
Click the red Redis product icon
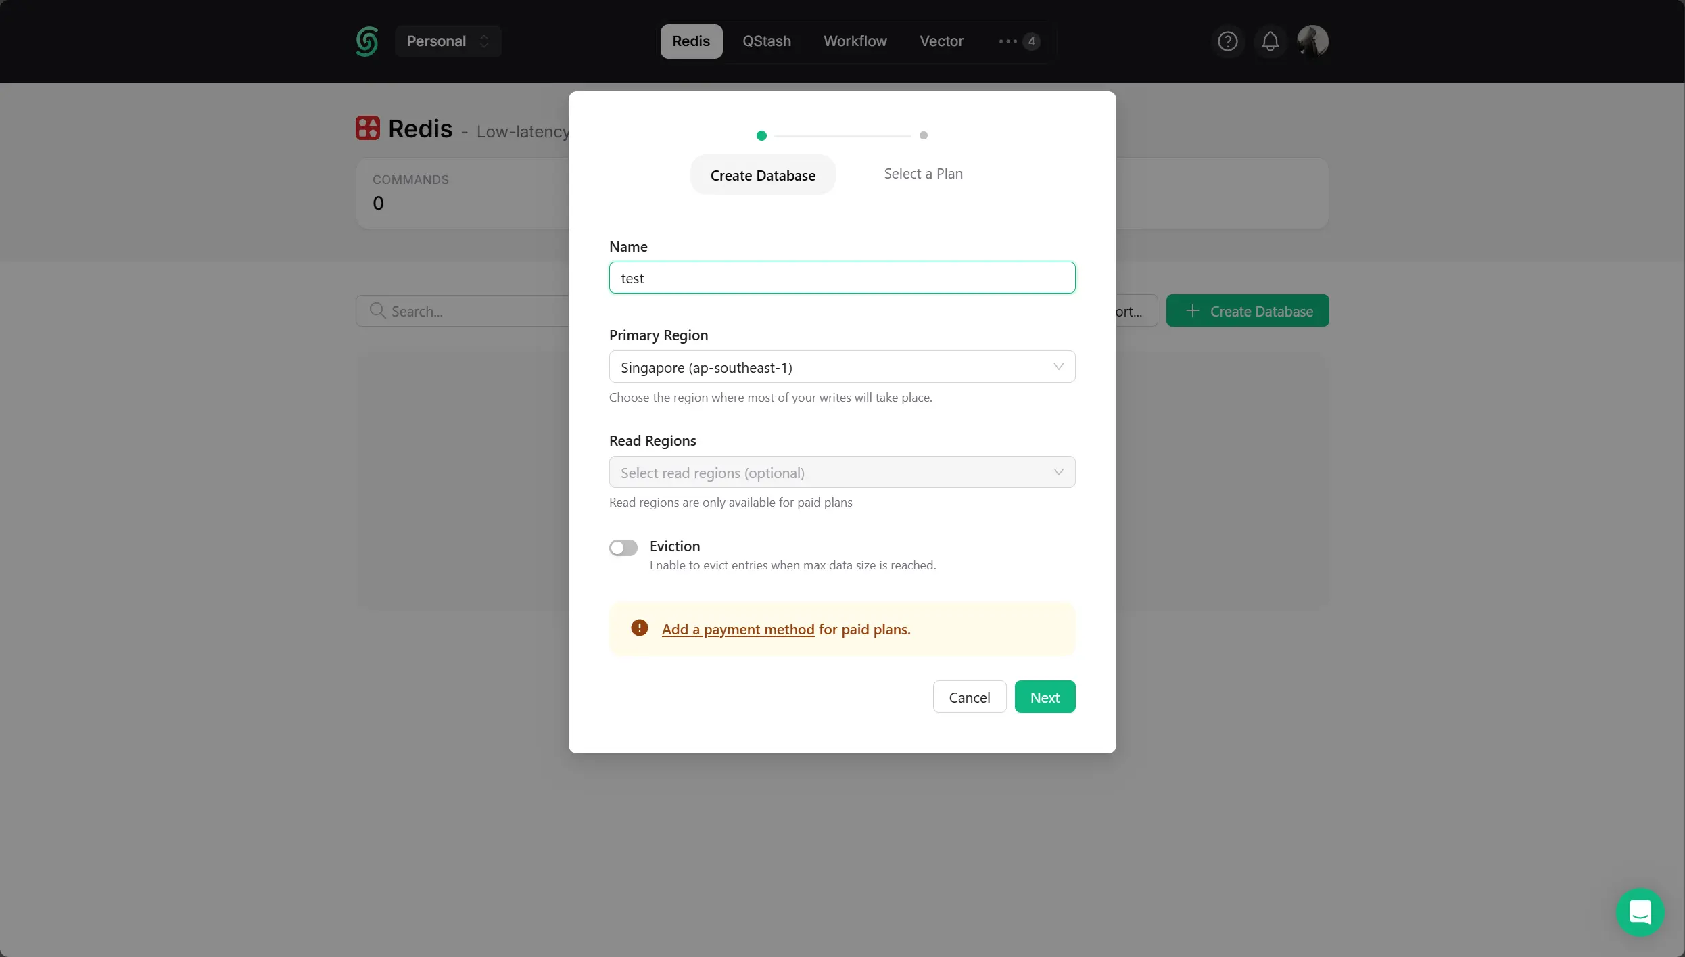pyautogui.click(x=368, y=128)
